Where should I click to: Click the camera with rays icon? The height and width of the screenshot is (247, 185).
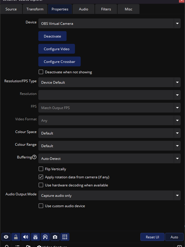(35, 237)
